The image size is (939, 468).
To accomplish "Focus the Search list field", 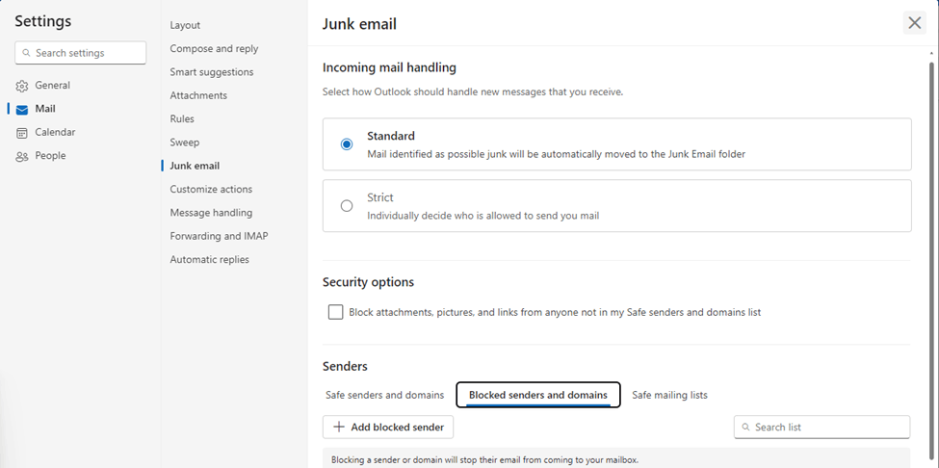I will coord(822,428).
